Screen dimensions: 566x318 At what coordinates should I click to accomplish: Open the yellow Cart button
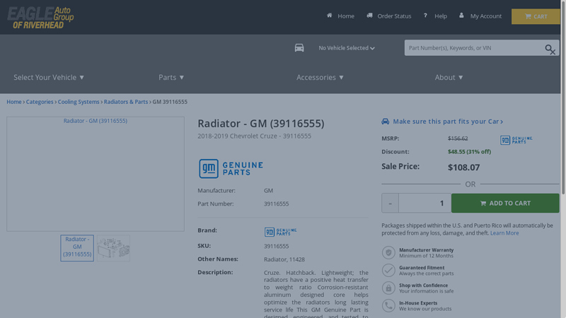536,16
